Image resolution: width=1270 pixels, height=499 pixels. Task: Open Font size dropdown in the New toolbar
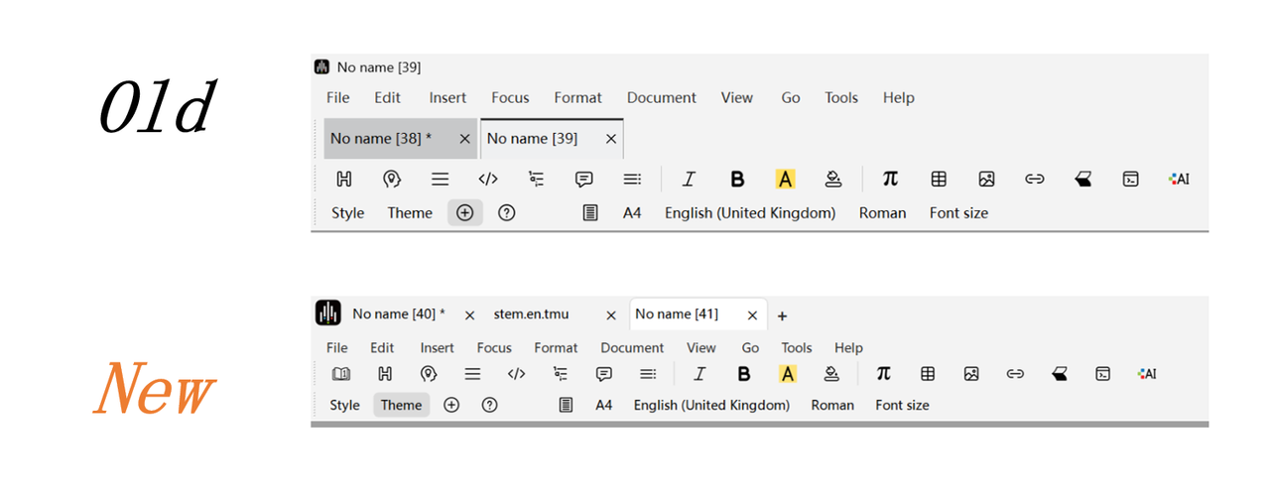[902, 405]
